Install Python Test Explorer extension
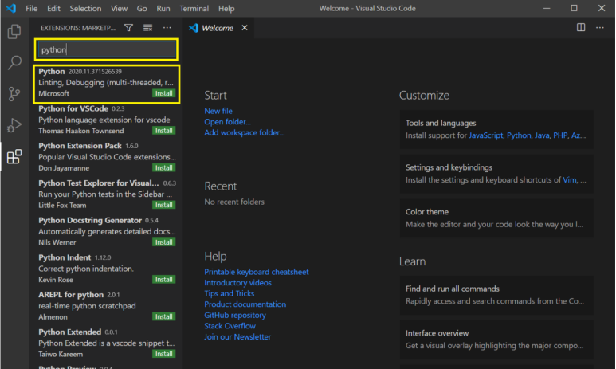This screenshot has height=369, width=616. point(163,205)
